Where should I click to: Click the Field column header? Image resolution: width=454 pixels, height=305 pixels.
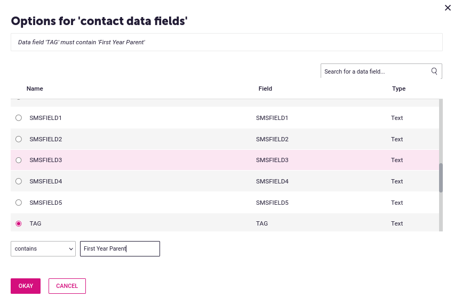[265, 89]
